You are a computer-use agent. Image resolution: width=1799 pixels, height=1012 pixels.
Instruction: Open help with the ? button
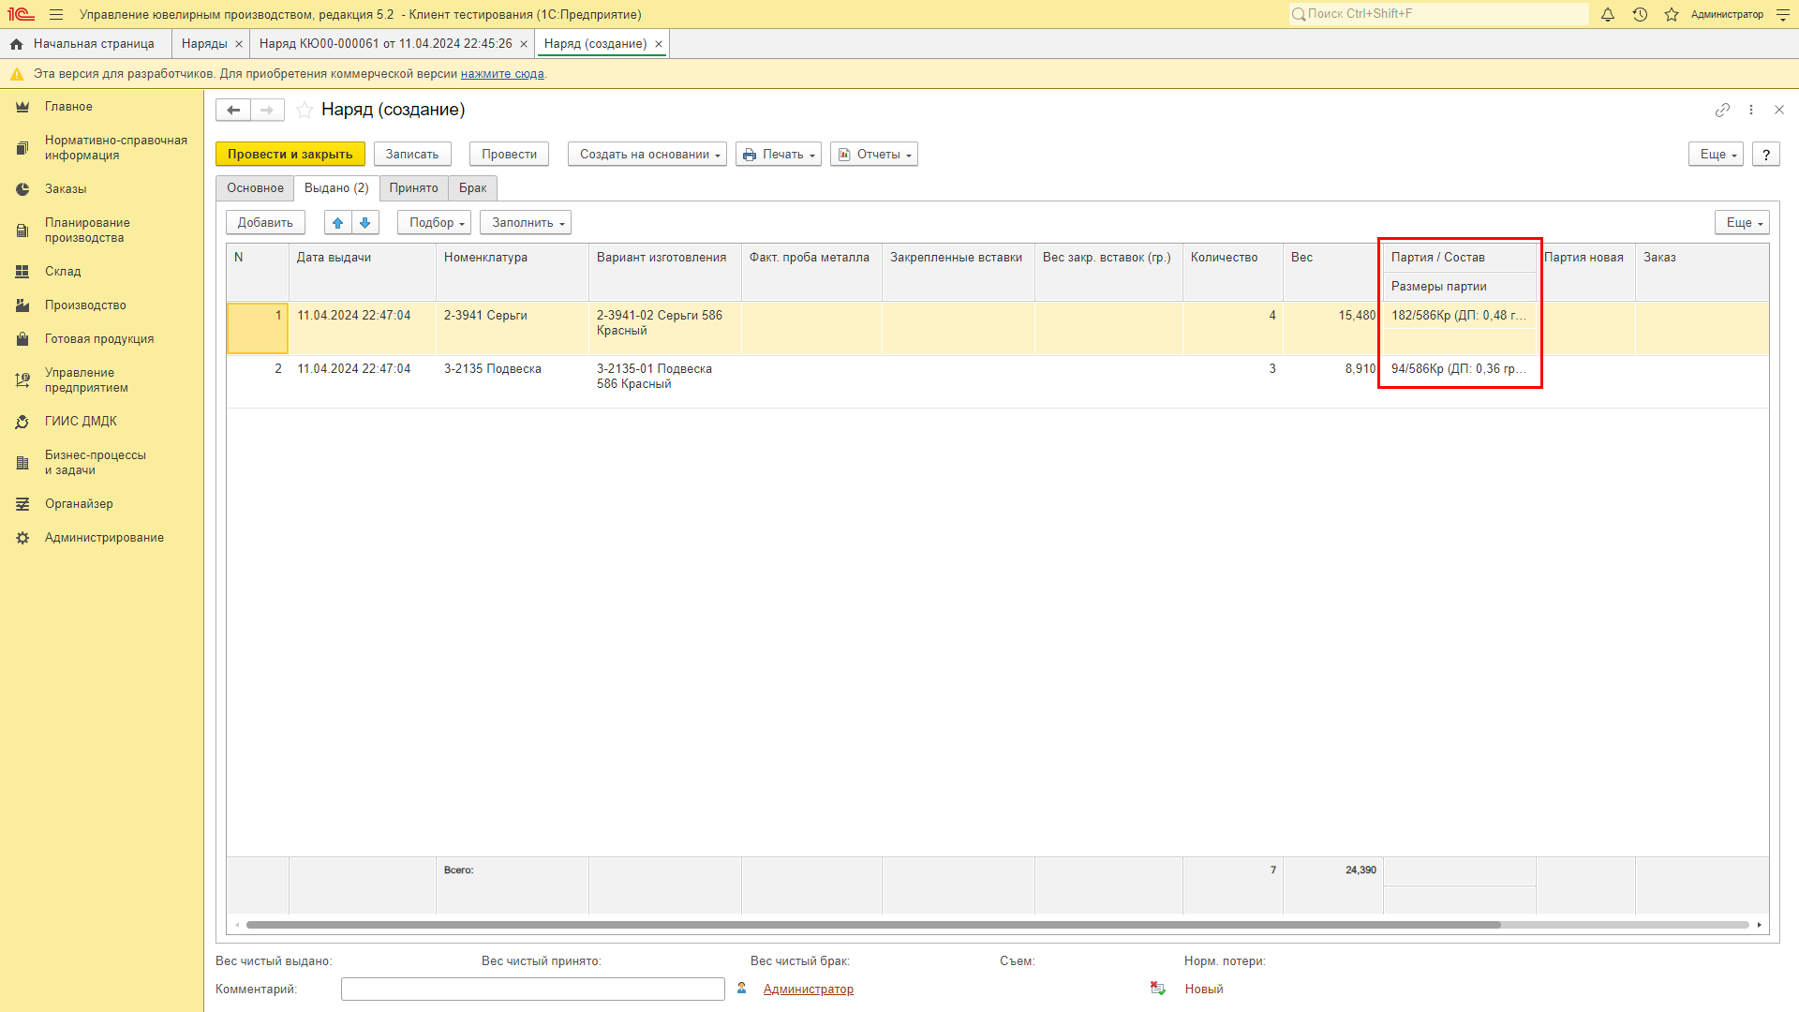click(x=1766, y=155)
